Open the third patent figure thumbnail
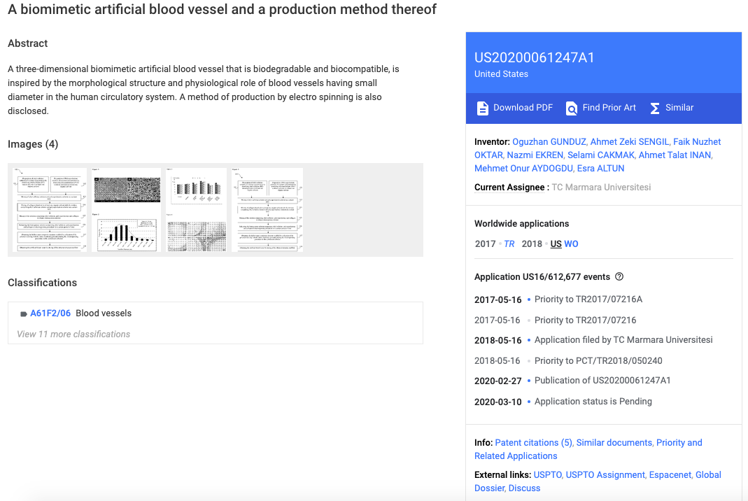The height and width of the screenshot is (501, 748). [196, 209]
